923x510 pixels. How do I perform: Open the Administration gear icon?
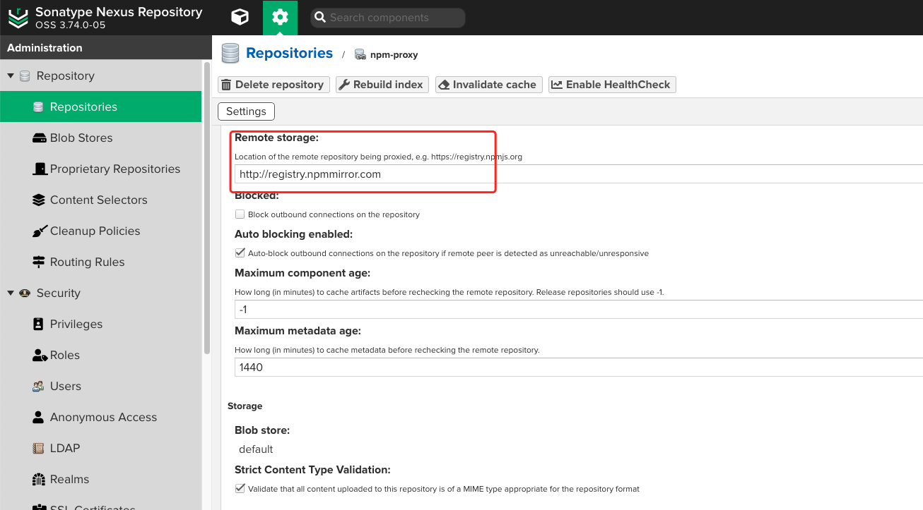(280, 18)
